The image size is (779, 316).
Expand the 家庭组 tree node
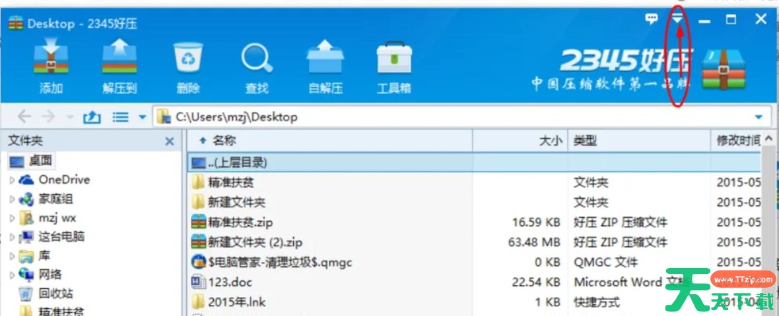(x=13, y=199)
